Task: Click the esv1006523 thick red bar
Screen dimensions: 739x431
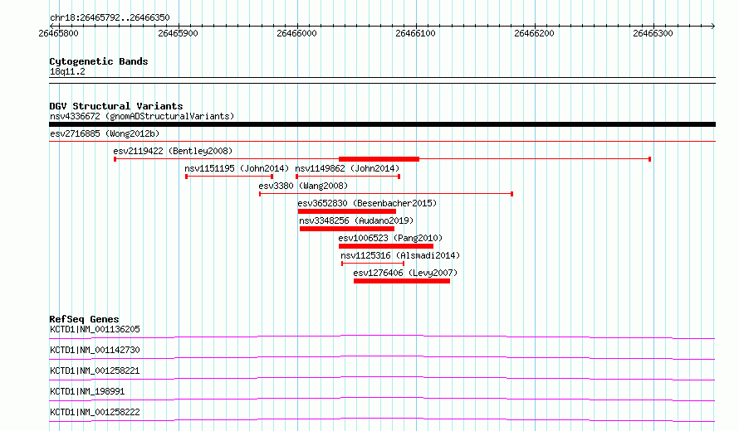Action: pos(386,246)
